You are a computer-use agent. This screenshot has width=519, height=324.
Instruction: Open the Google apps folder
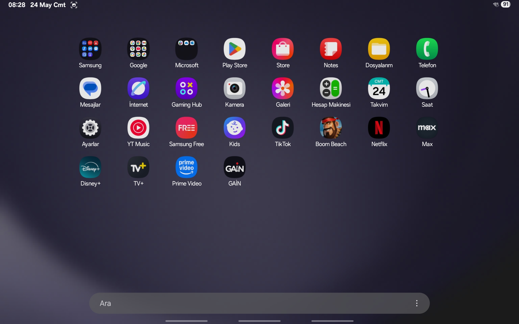138,49
